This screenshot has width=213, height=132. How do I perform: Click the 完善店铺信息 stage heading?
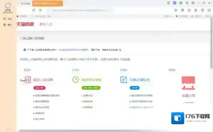click(140, 80)
